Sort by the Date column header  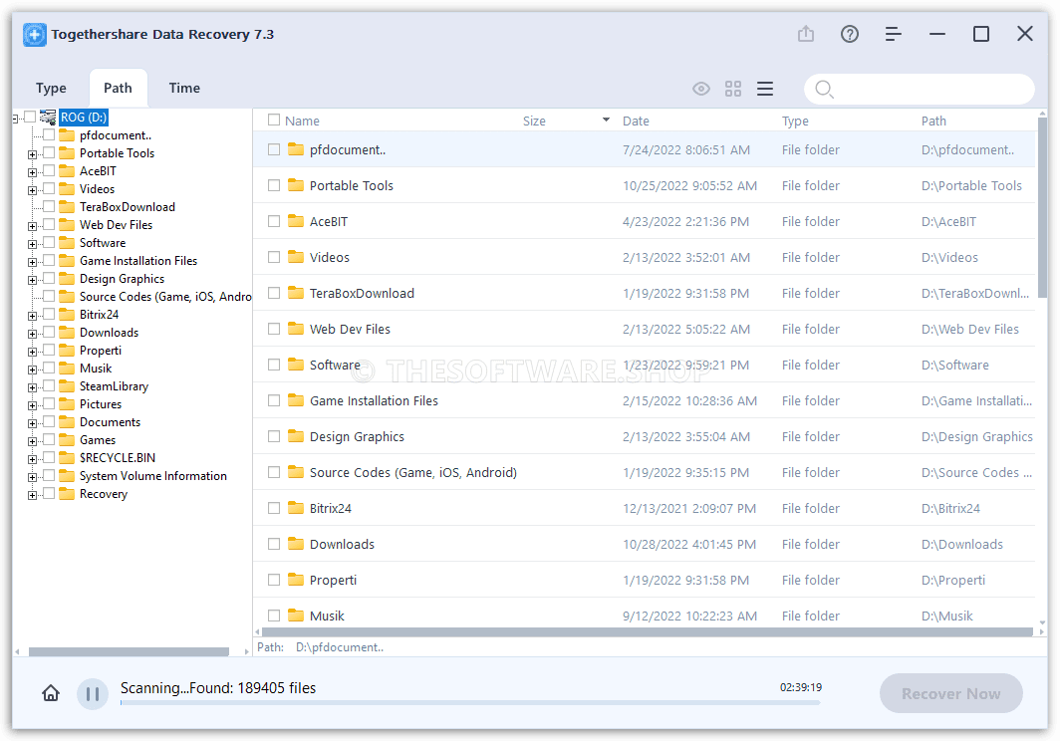636,121
